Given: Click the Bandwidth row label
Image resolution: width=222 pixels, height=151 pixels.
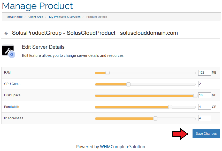Looking at the screenshot, I should coord(12,107).
